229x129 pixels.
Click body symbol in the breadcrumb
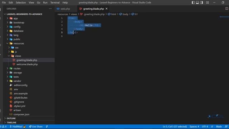pos(124,14)
